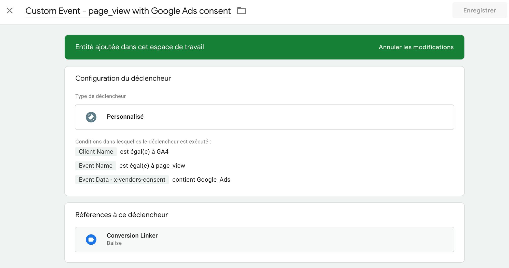Click Annuler les modifications
This screenshot has height=268, width=509.
[416, 47]
